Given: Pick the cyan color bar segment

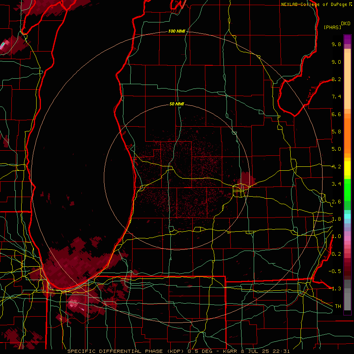Looking at the screenshot, I should [x=347, y=216].
